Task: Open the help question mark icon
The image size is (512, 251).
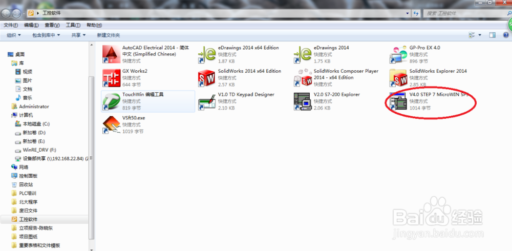Action: tap(506, 35)
